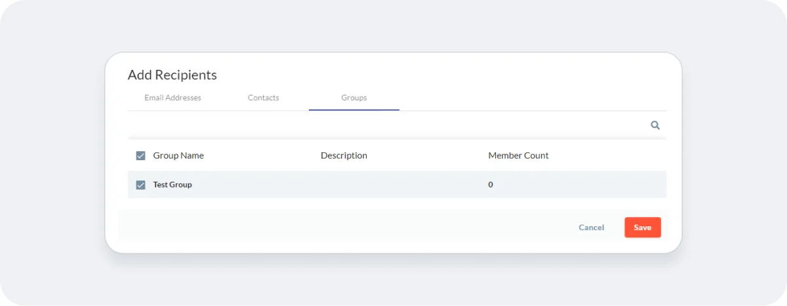
Task: Select the Groups tab
Action: [354, 98]
